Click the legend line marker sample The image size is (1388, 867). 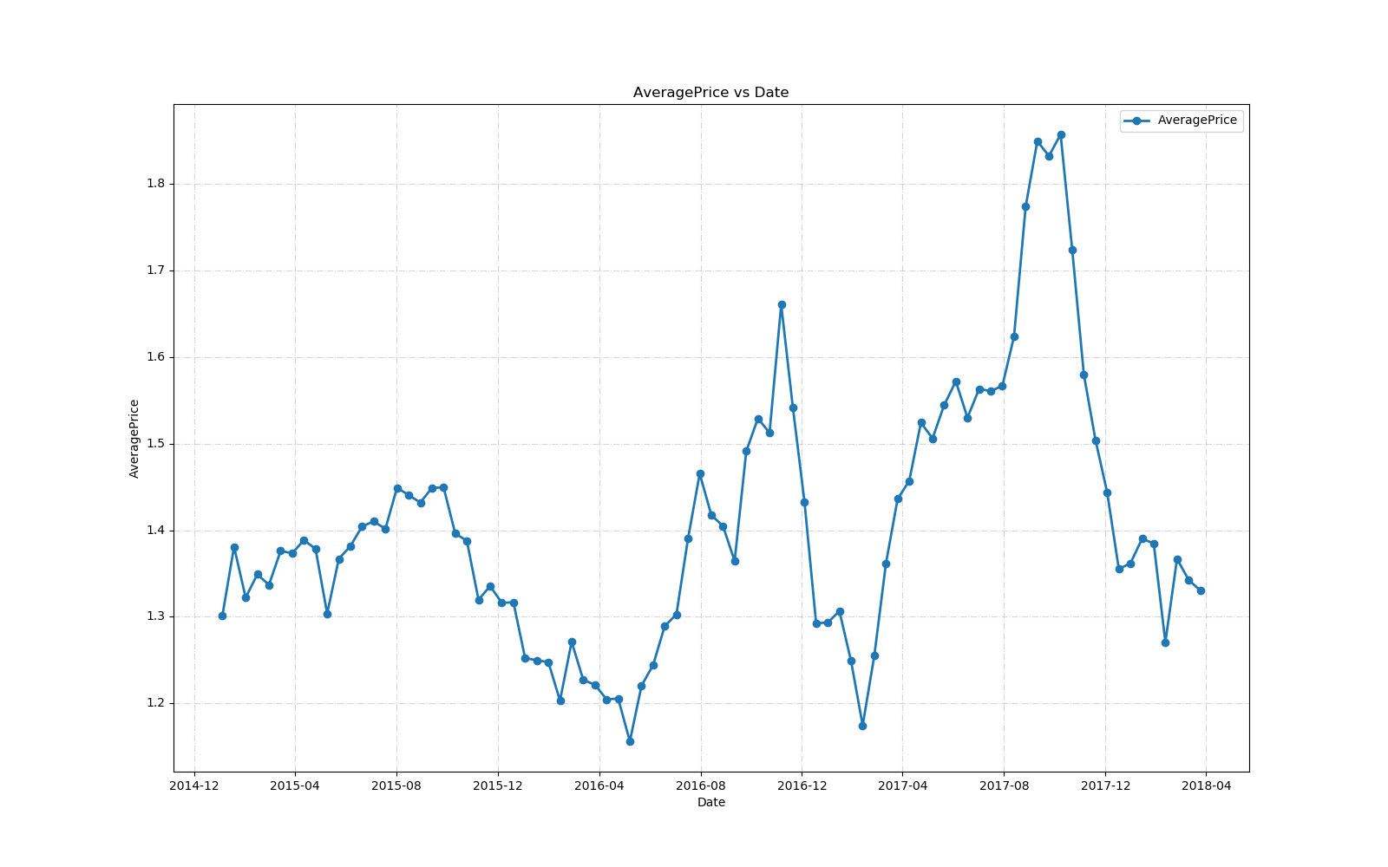click(1136, 121)
